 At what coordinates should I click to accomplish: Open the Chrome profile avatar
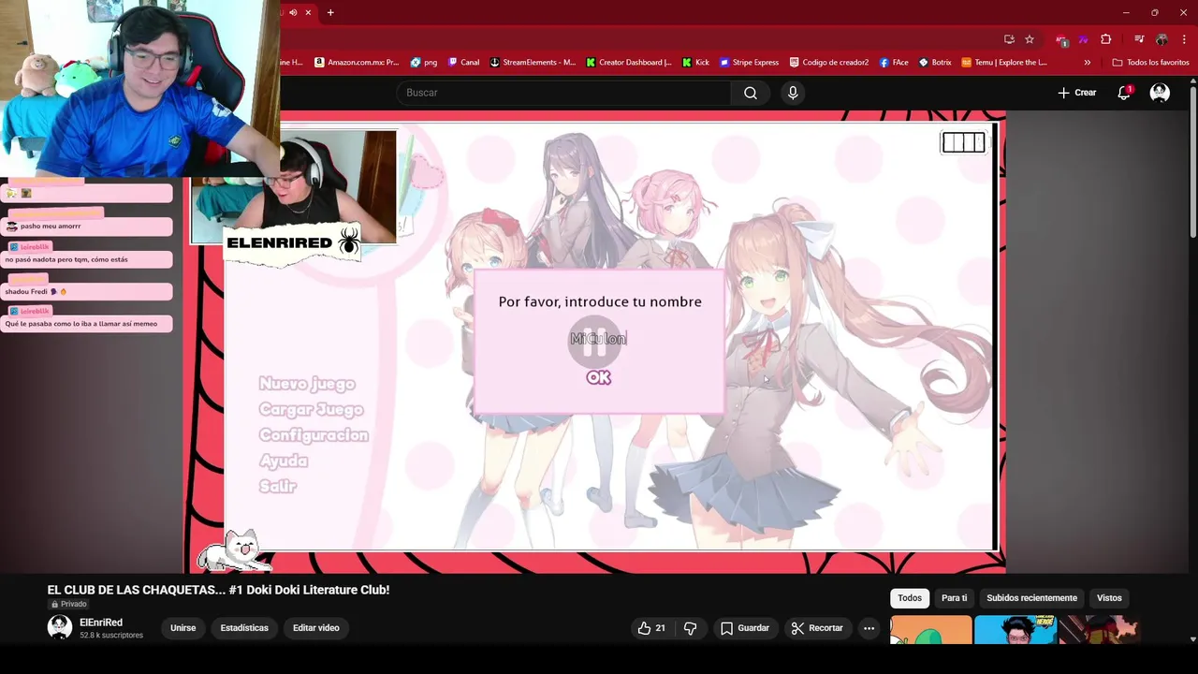(x=1161, y=39)
